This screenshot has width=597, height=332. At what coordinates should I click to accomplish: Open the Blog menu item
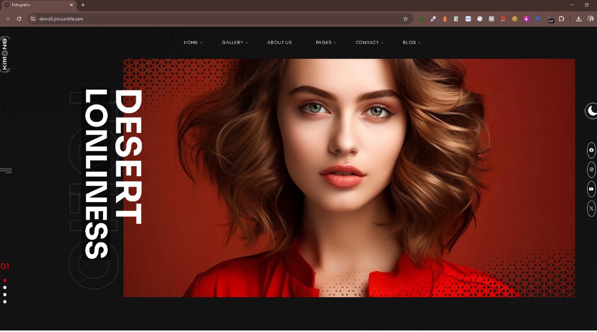(x=411, y=43)
